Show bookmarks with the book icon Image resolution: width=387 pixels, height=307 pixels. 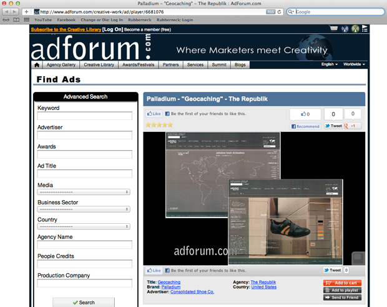click(16, 20)
